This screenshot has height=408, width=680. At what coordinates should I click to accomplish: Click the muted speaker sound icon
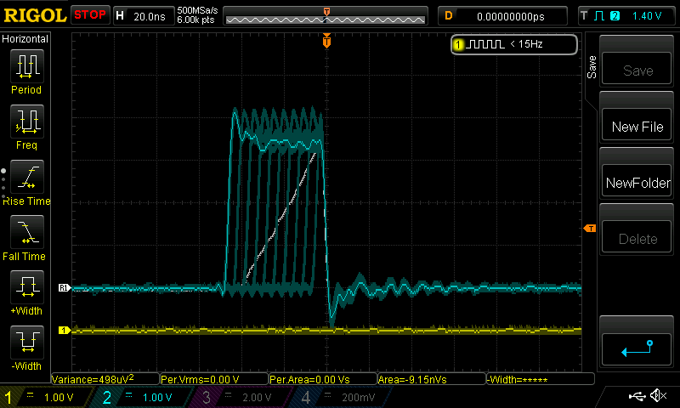point(658,395)
